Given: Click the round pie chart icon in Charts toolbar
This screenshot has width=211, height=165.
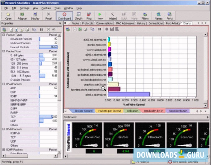Looking at the screenshot, I should coord(107,29).
